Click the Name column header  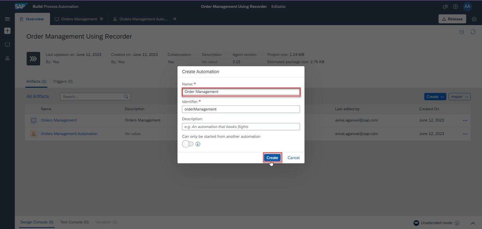pyautogui.click(x=46, y=109)
